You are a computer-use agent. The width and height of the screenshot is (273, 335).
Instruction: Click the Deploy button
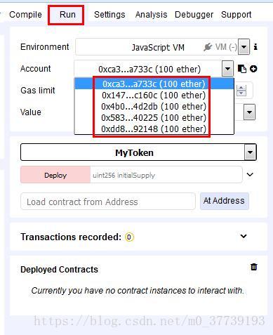55,175
